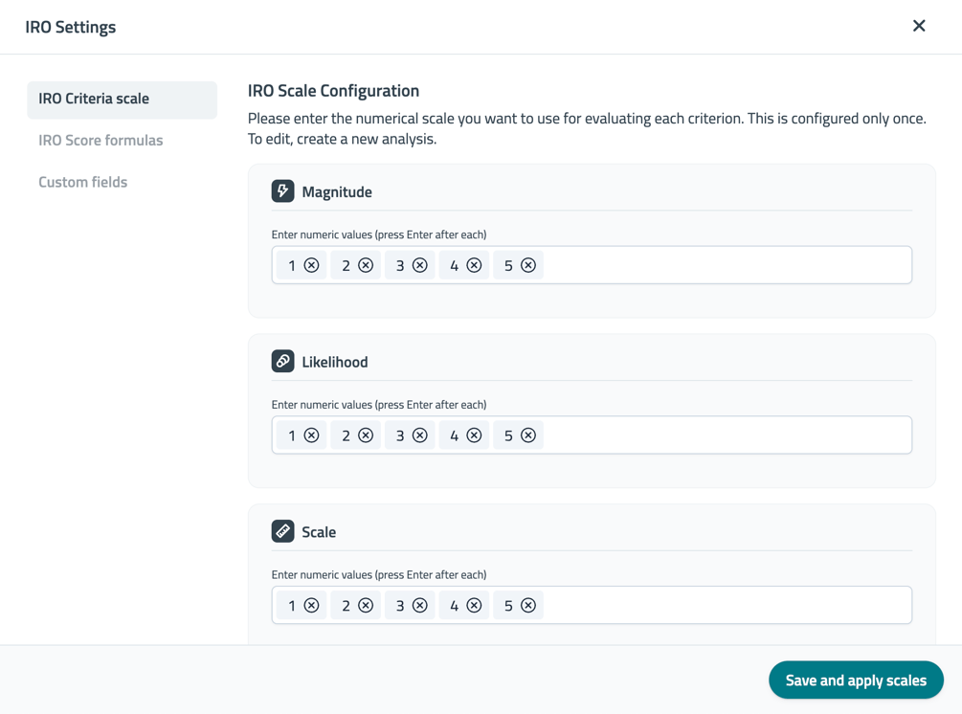Click the Likelihood link icon

[x=282, y=361]
